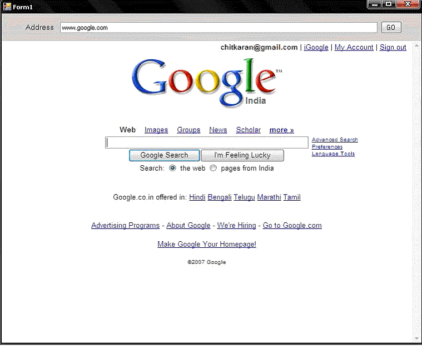Open the iGoogle link
Image resolution: width=422 pixels, height=346 pixels.
pyautogui.click(x=316, y=47)
